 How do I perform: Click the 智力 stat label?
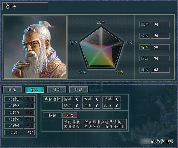point(145,47)
